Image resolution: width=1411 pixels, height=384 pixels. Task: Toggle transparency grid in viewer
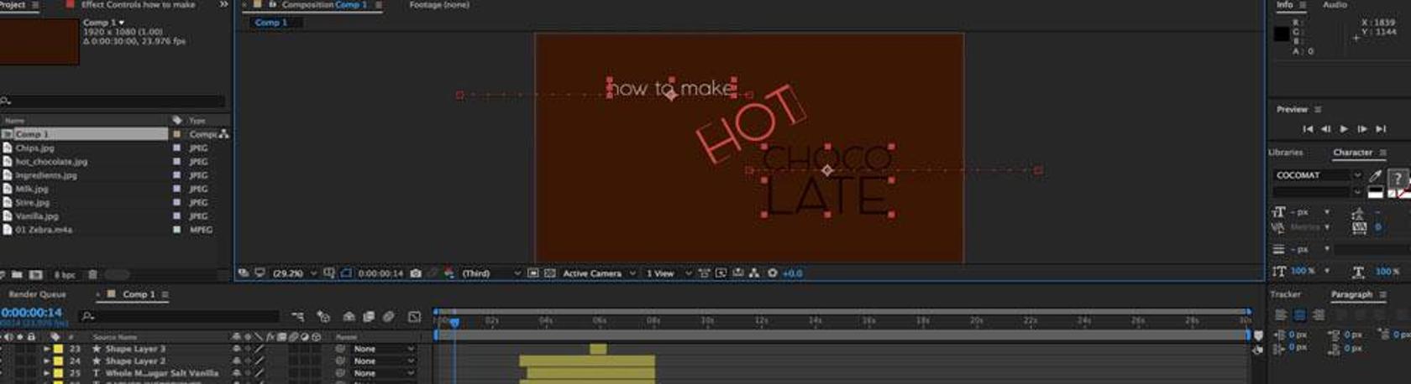(550, 273)
